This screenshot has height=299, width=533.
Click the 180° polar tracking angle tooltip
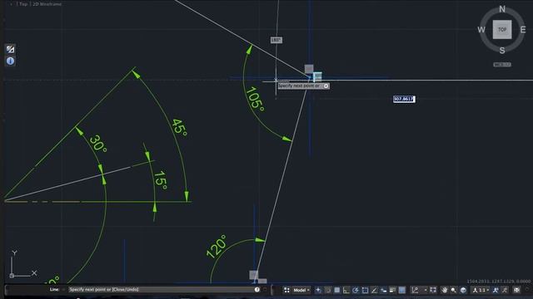coord(276,40)
